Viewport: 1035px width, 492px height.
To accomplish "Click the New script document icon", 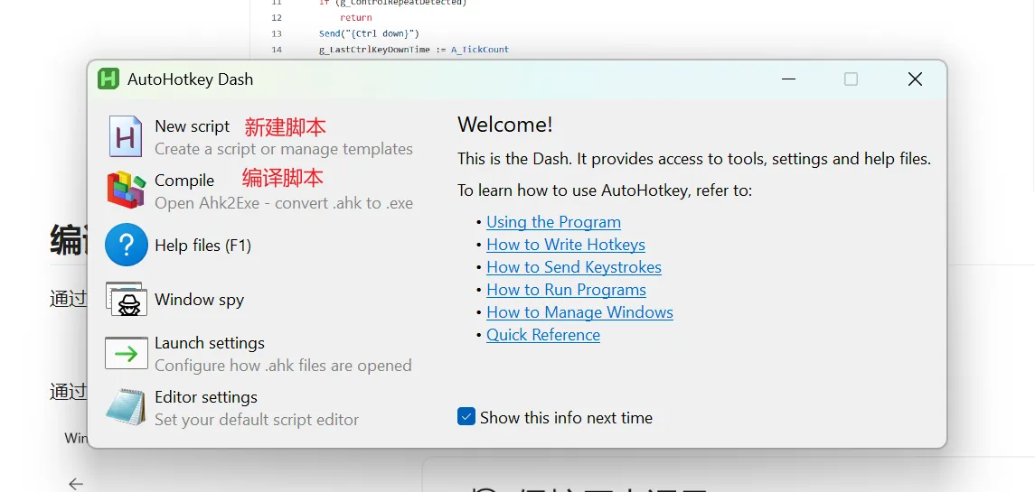I will point(126,136).
